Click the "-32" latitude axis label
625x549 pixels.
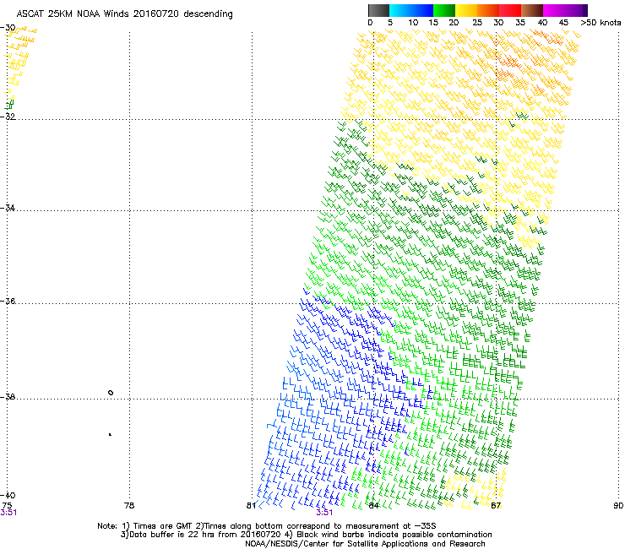[x=8, y=117]
